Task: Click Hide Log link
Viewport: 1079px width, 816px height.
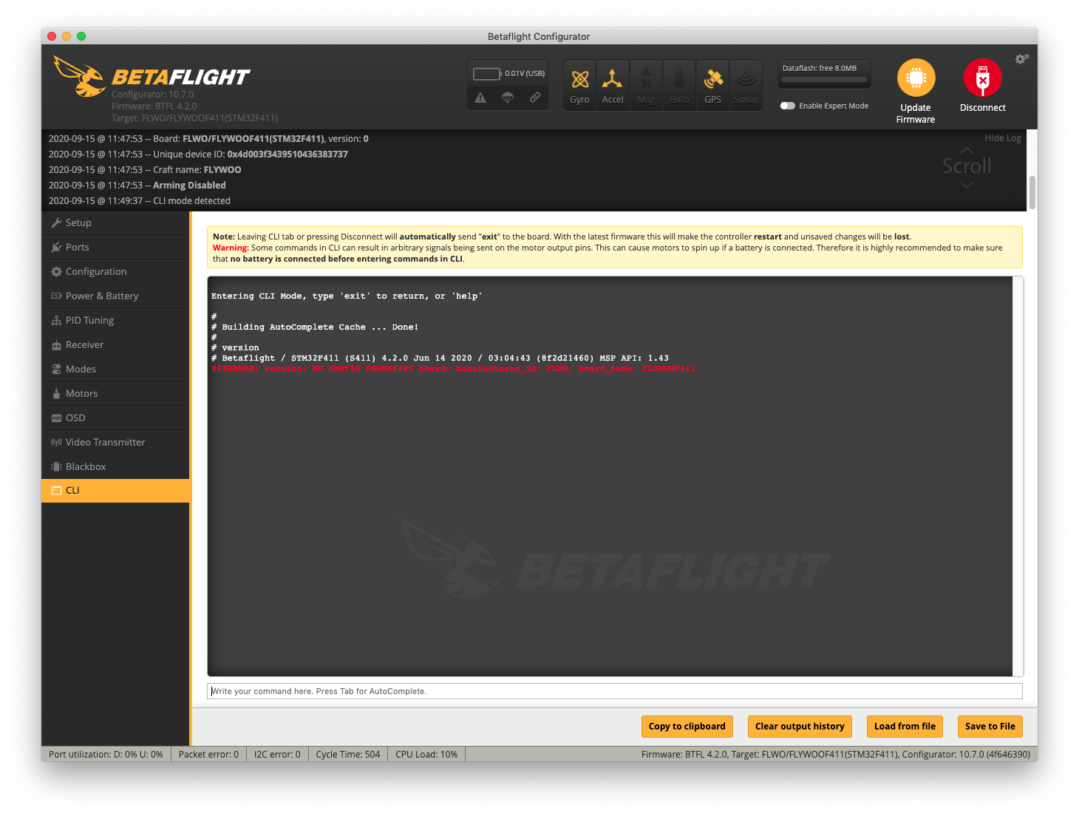Action: click(x=1003, y=138)
